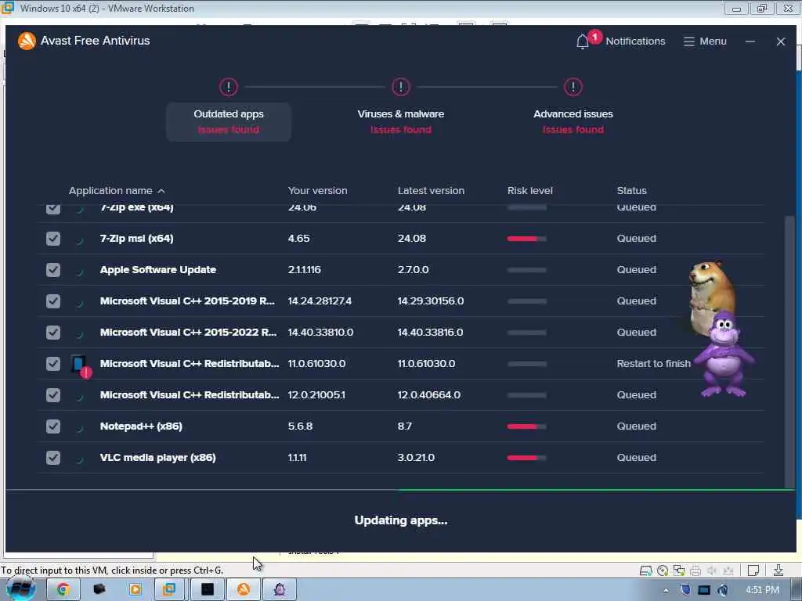802x601 pixels.
Task: Toggle the 7-Zip exe (x64) checkbox
Action: coord(53,208)
